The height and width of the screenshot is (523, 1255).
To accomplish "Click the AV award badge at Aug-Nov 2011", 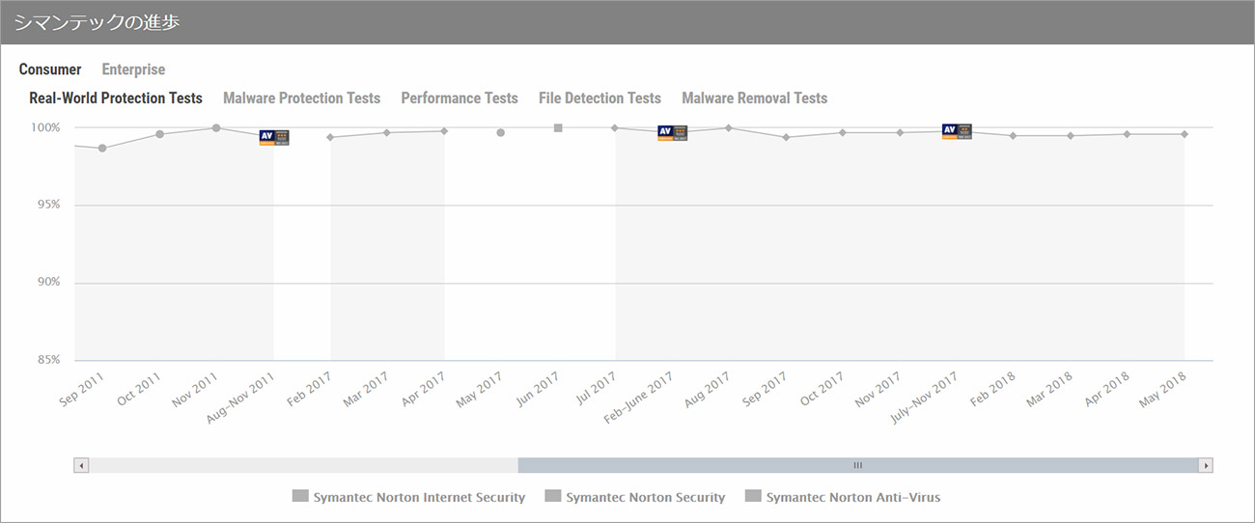I will tap(274, 137).
